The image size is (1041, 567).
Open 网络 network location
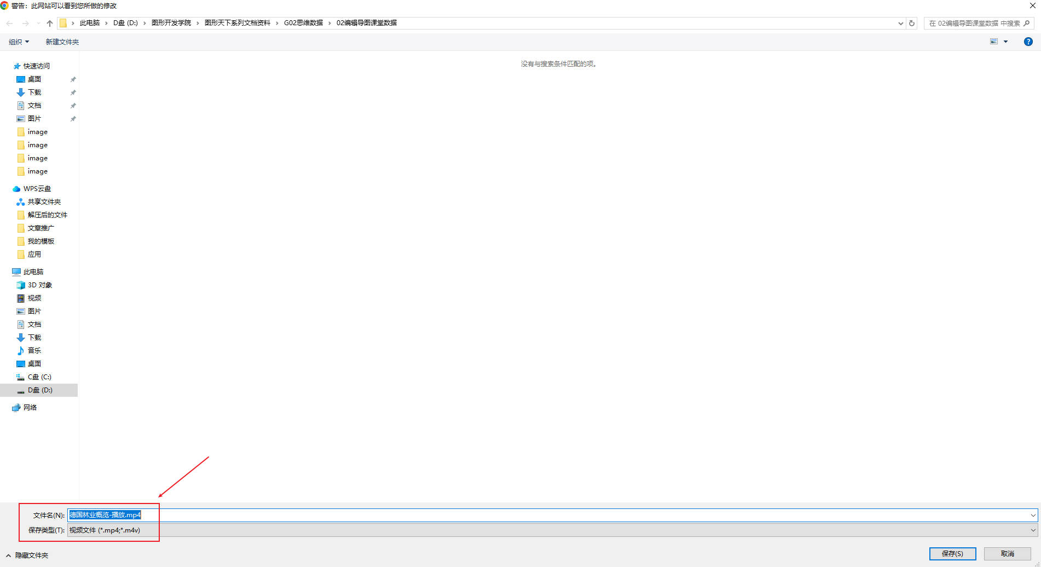tap(30, 408)
